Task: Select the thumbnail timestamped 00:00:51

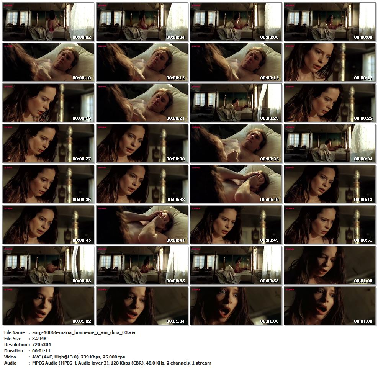Action: tap(330, 225)
